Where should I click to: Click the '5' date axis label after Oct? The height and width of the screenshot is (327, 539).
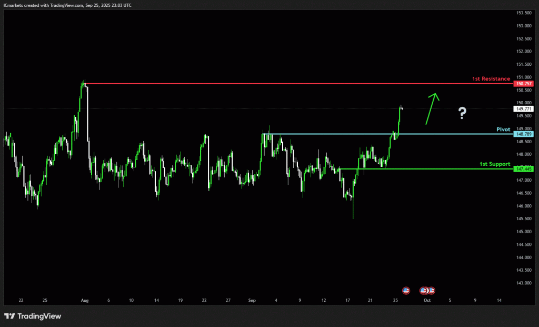pyautogui.click(x=450, y=300)
